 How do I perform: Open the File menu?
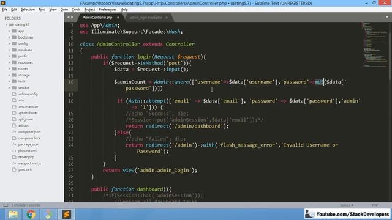tap(4, 10)
